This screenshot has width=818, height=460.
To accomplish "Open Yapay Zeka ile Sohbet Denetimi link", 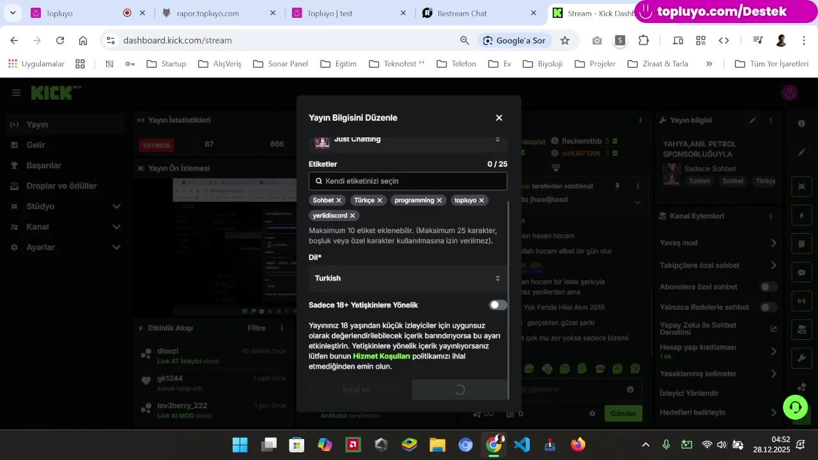I will (718, 328).
